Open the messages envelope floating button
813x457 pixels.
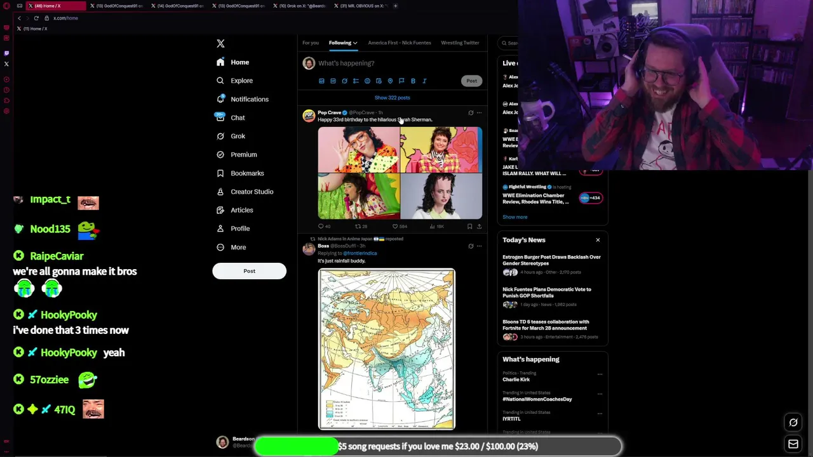pyautogui.click(x=793, y=444)
